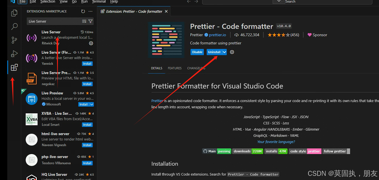The image size is (379, 180).
Task: Go back using the navigation arrow
Action: (189, 2)
